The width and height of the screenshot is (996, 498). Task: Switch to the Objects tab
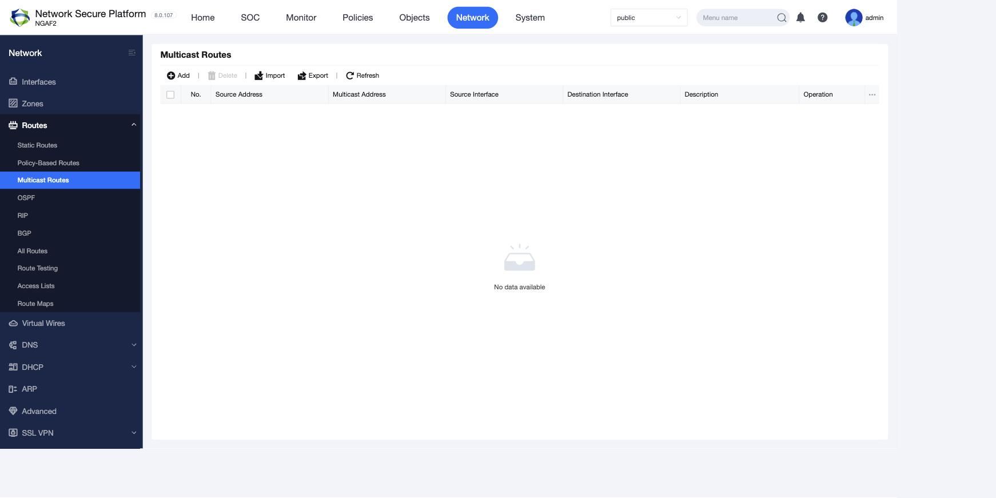click(x=415, y=18)
